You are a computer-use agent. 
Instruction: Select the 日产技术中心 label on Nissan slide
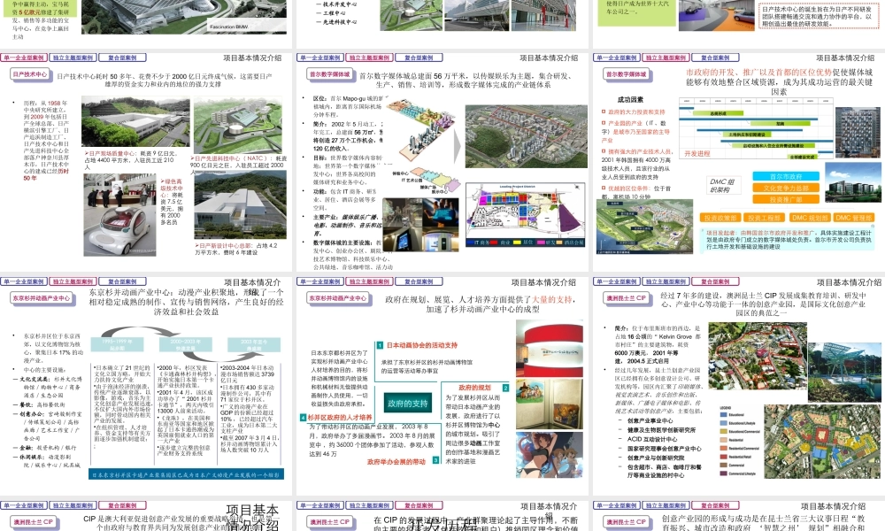30,74
